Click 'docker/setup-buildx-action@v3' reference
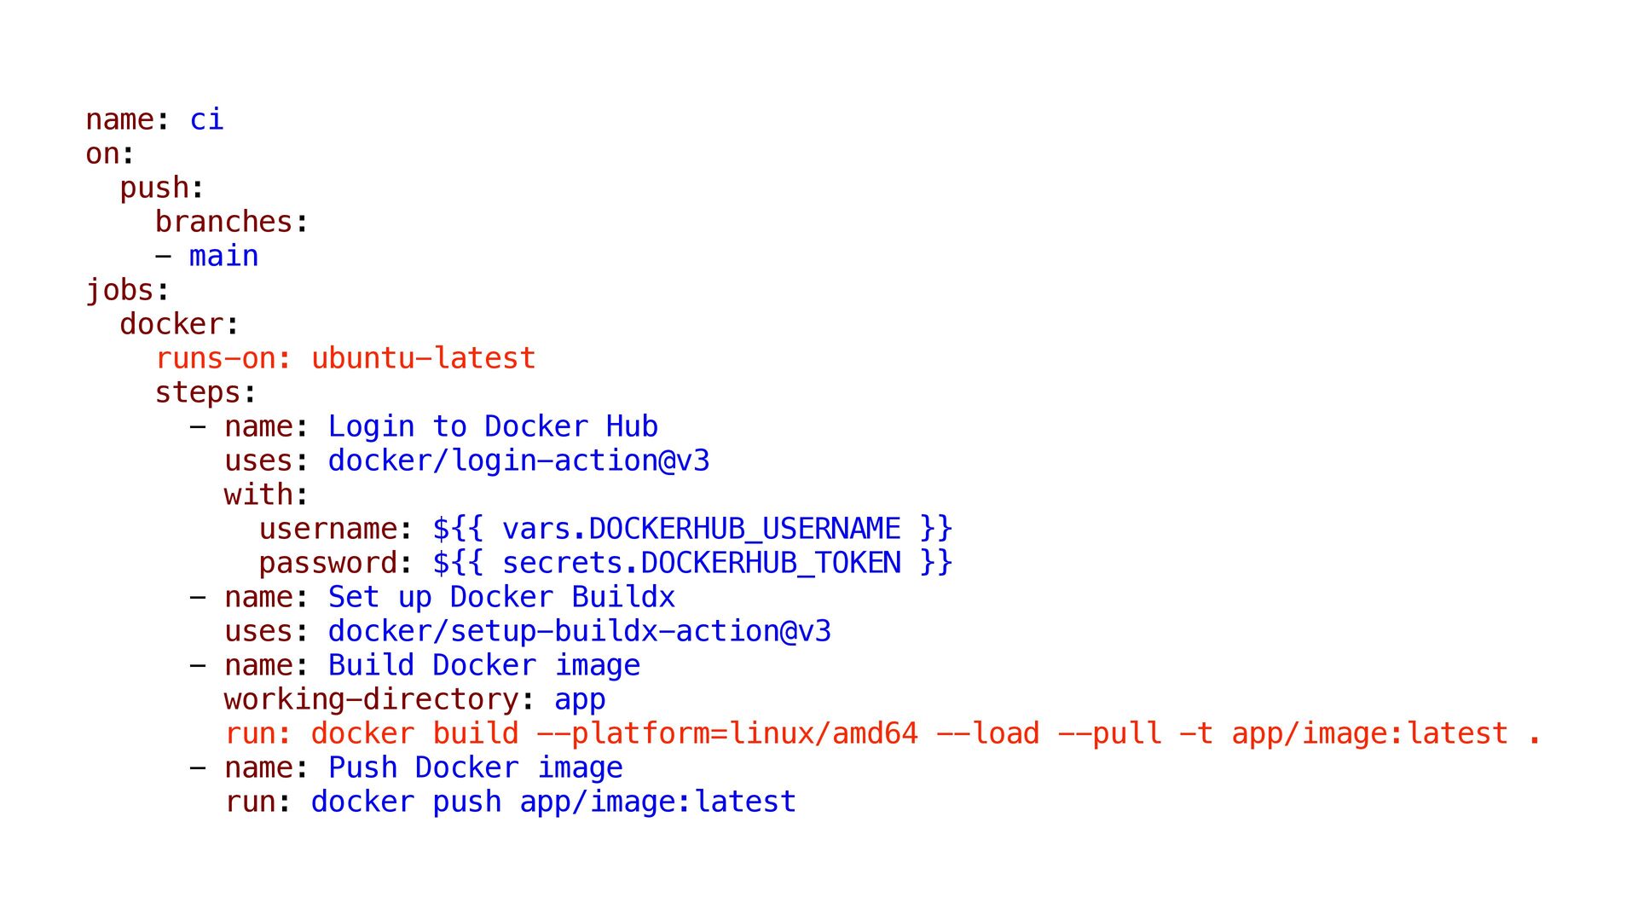Screen dimensions: 1637x921 [580, 631]
